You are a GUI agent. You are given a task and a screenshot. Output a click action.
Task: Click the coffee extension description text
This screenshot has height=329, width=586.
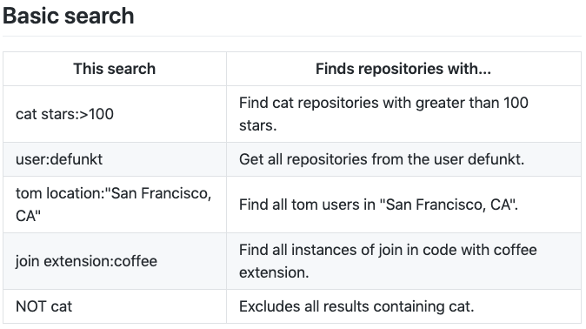pyautogui.click(x=388, y=261)
